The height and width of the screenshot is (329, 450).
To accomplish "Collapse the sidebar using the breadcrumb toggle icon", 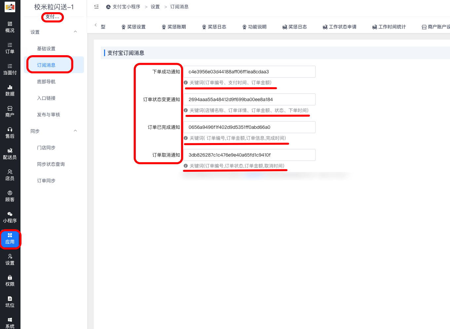I will click(x=96, y=6).
